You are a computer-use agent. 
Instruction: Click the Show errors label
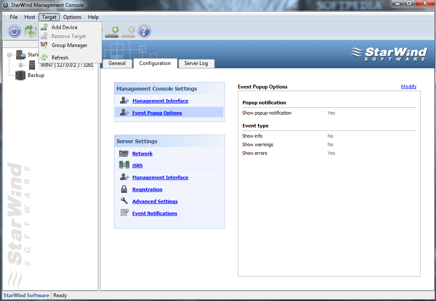(255, 153)
